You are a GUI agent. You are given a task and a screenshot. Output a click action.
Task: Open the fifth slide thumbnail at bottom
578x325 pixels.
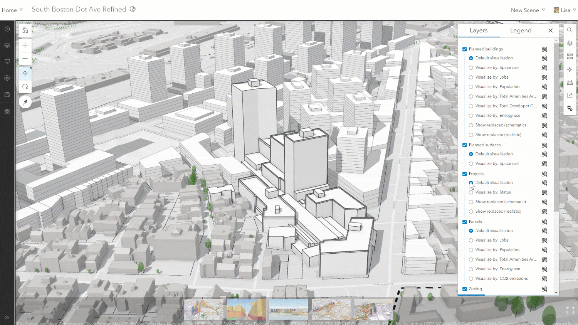click(x=373, y=309)
